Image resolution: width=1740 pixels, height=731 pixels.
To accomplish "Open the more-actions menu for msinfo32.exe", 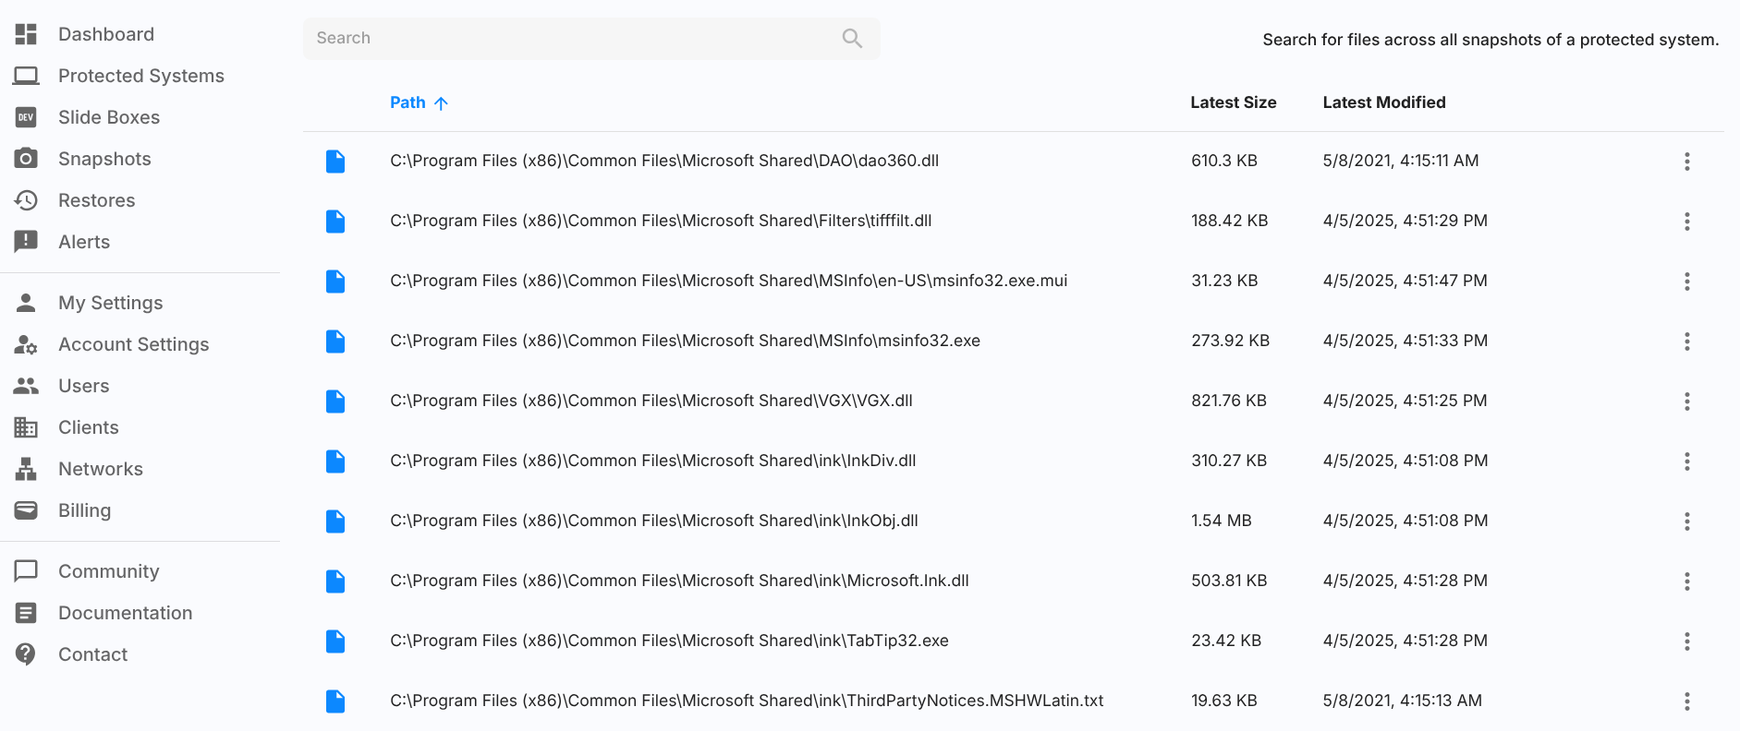I will (x=1686, y=342).
